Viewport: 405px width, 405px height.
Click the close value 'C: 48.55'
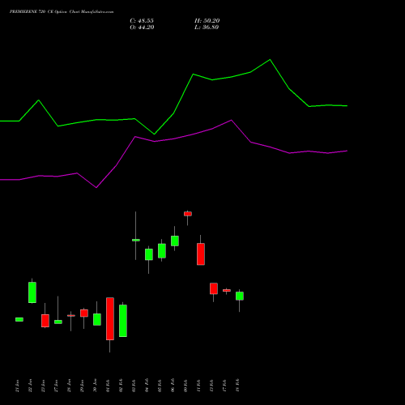142,21
